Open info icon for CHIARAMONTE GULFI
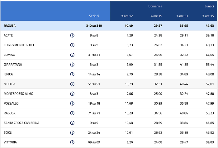Screen dimensions: 218x148 coord(72,45)
